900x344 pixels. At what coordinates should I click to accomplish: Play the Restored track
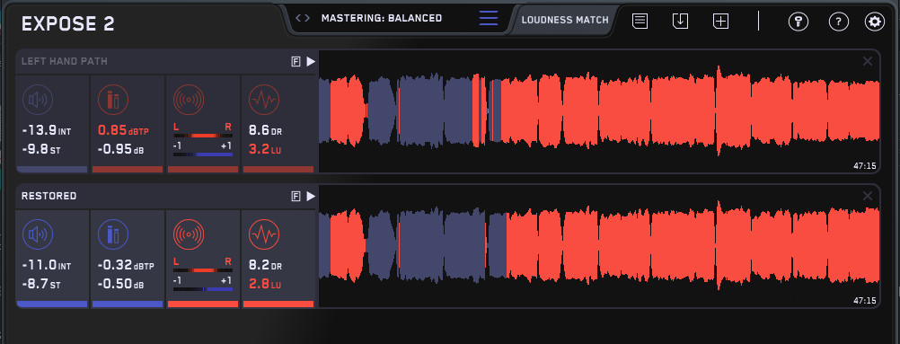pos(311,197)
